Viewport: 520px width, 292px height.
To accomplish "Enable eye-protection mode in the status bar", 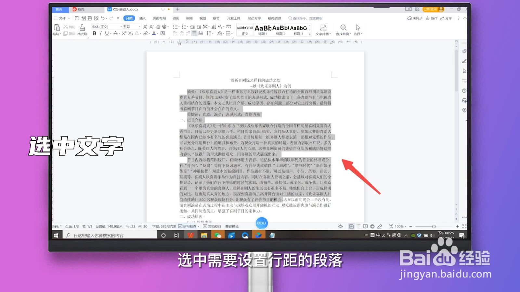I will pos(340,226).
